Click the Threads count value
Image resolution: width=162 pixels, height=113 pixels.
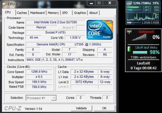pyautogui.click(x=107, y=97)
